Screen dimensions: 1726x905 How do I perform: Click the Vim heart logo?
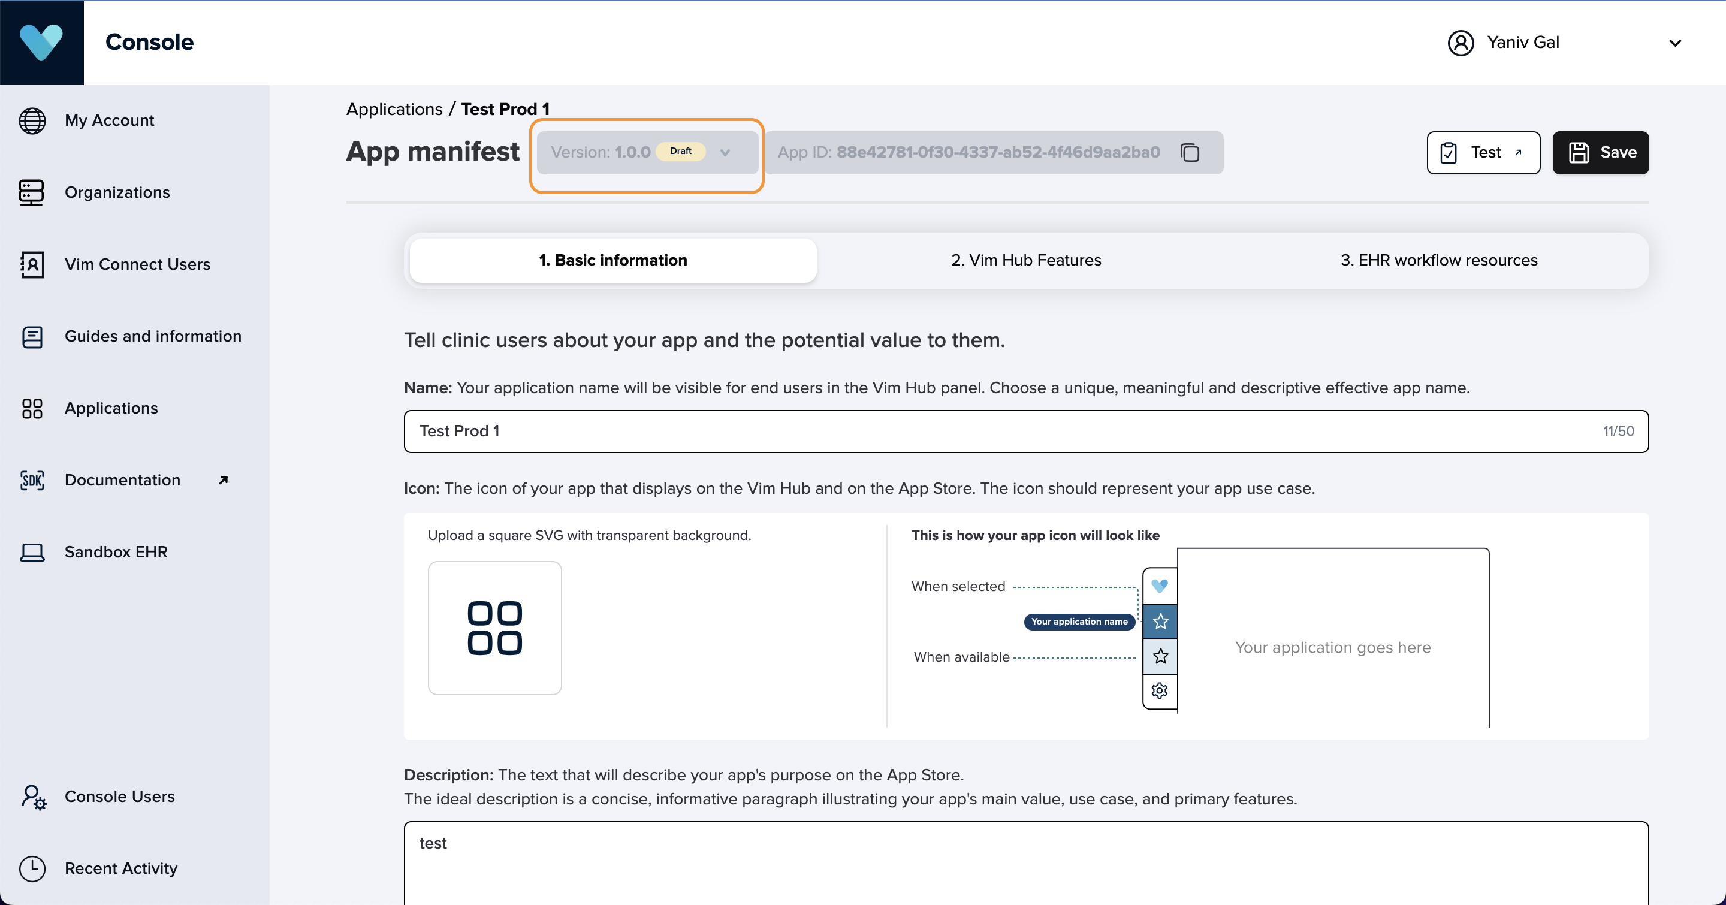[41, 41]
